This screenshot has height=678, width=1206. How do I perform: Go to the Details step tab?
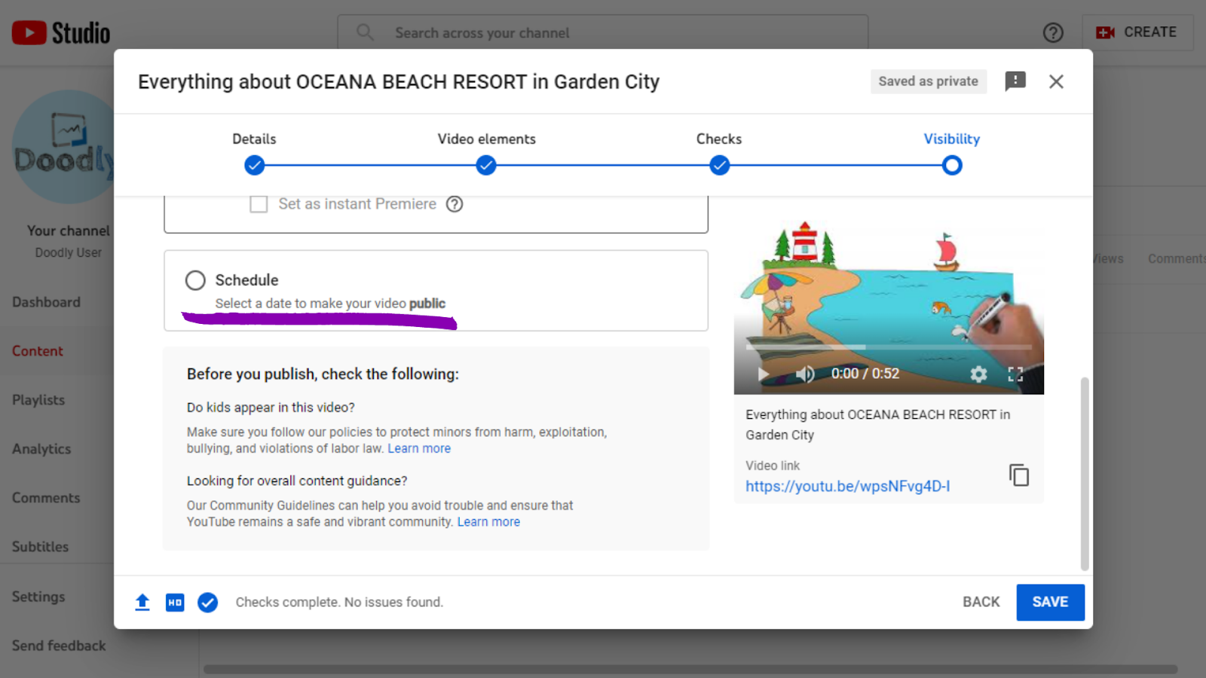point(254,139)
